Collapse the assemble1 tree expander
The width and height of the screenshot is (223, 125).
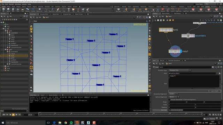tap(8, 33)
